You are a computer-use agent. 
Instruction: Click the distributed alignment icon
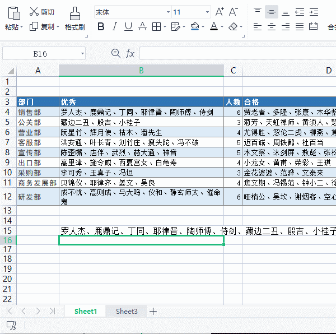[x=314, y=26]
